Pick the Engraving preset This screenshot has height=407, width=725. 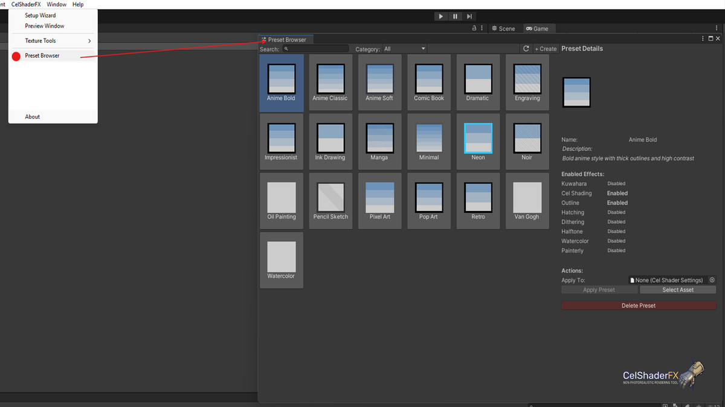(x=527, y=83)
